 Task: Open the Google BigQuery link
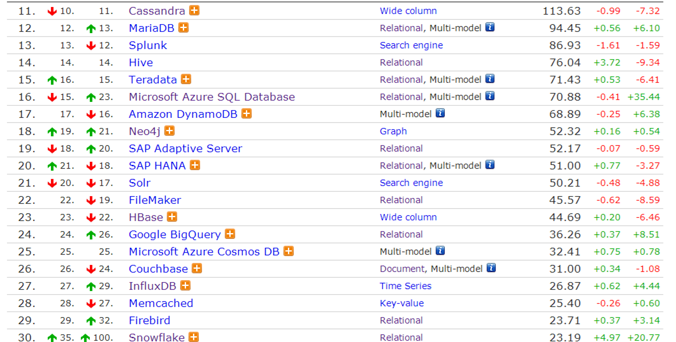pos(175,235)
